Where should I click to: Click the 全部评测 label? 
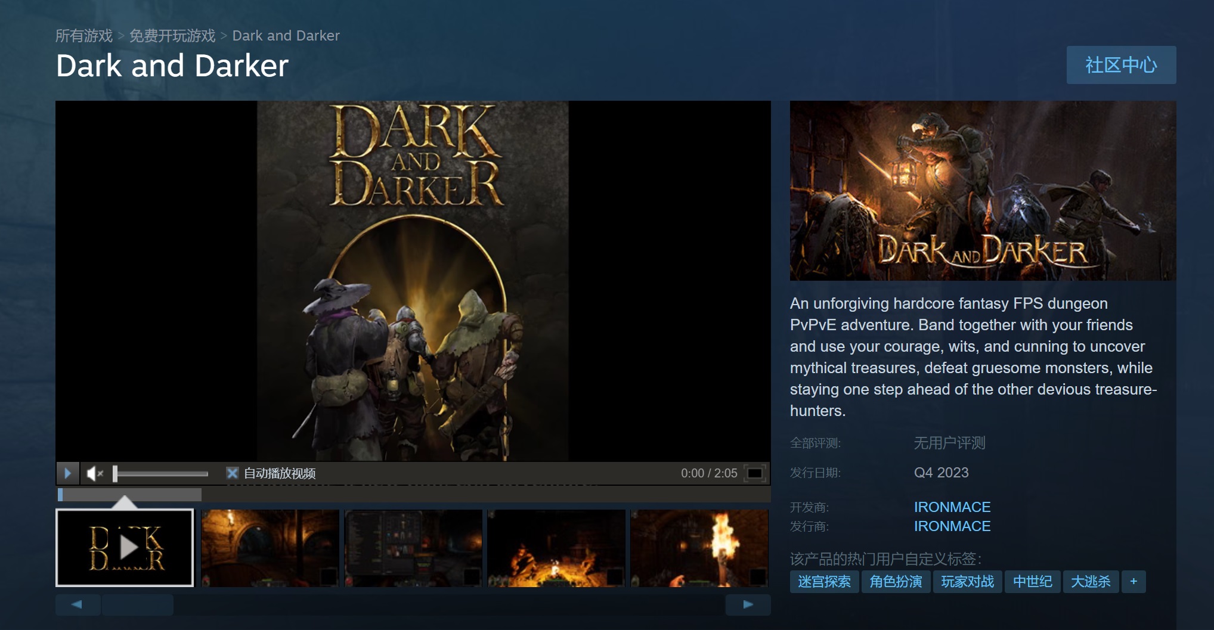815,443
